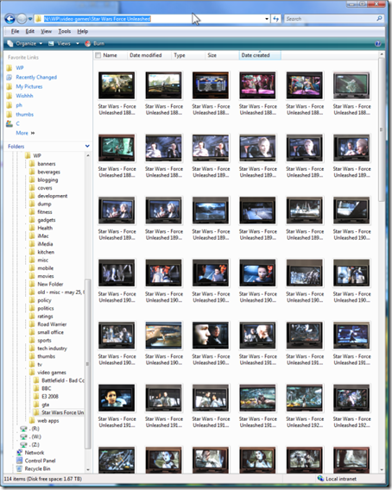Click the Back navigation arrow button
Screen dimensions: 392x490
pyautogui.click(x=9, y=19)
